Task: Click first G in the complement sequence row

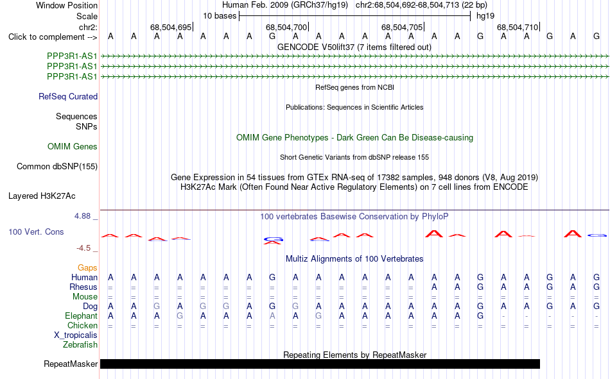Action: pos(272,37)
